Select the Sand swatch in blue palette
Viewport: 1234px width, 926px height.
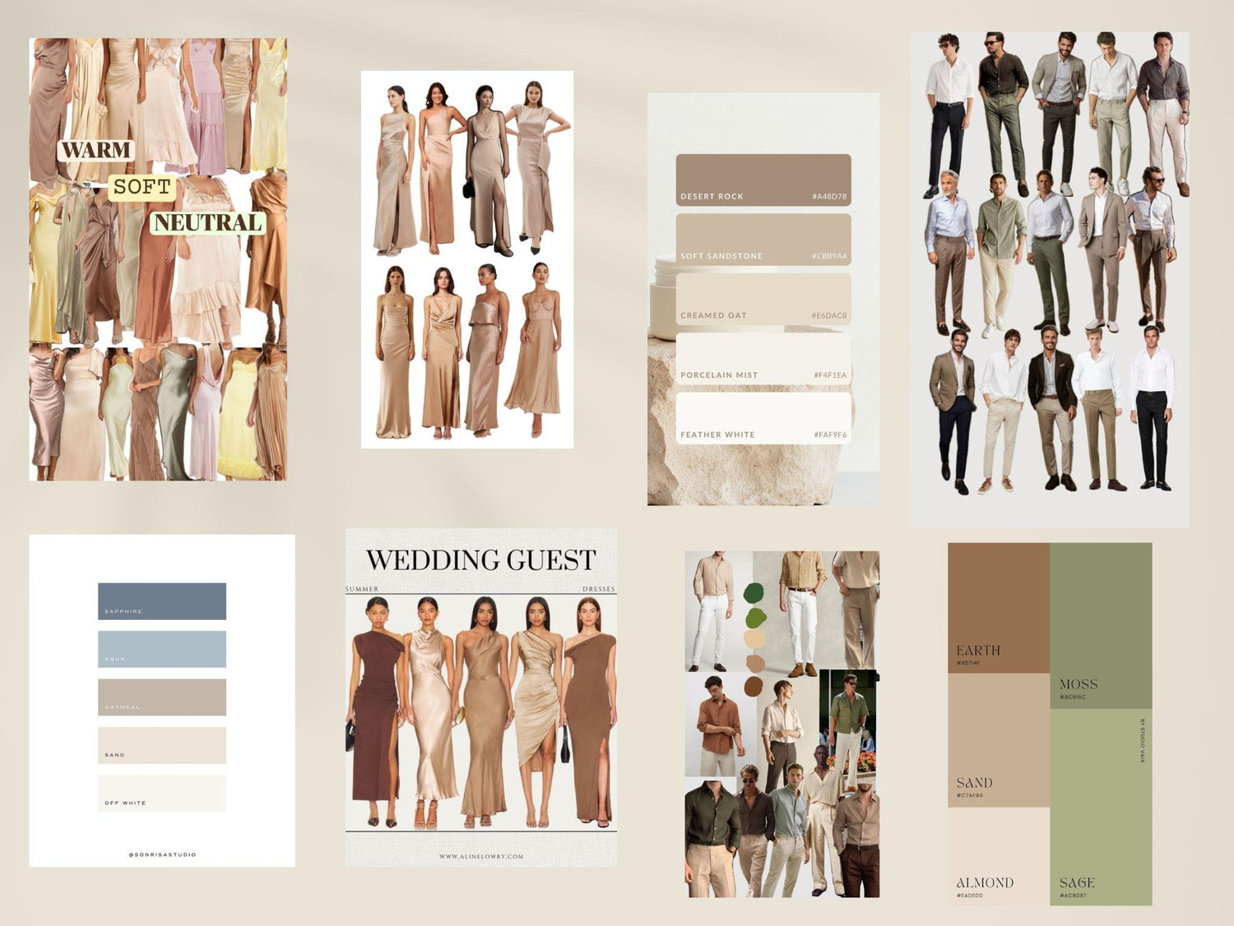pyautogui.click(x=162, y=745)
